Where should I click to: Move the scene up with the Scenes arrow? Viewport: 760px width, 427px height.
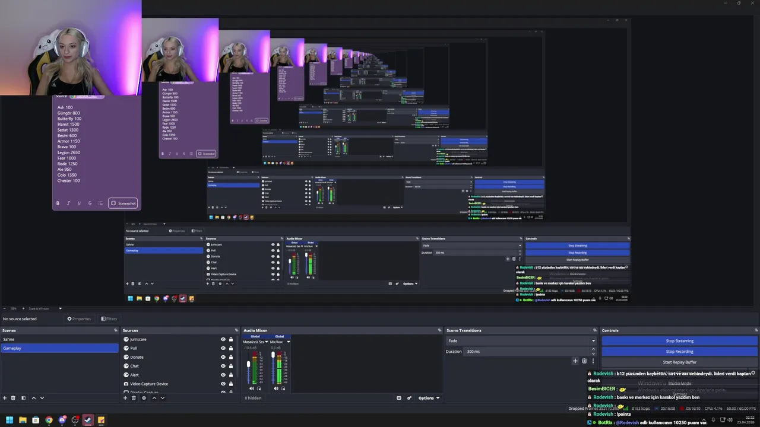coord(33,398)
